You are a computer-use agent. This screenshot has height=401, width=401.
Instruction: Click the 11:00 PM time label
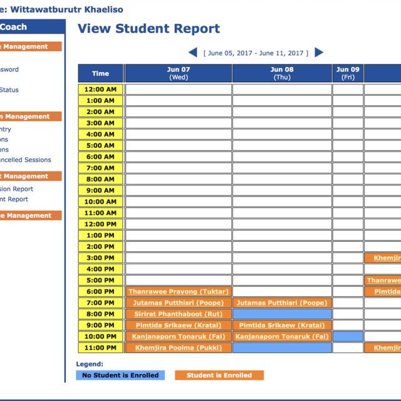point(100,348)
